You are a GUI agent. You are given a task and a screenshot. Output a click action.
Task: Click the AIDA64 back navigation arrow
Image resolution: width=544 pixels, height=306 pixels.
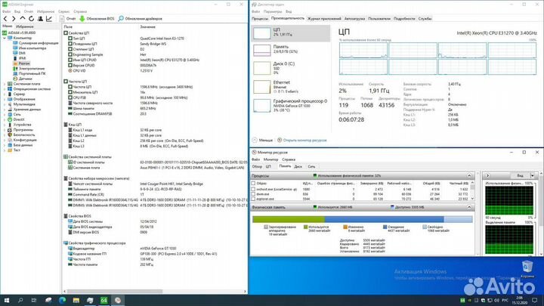(5, 19)
